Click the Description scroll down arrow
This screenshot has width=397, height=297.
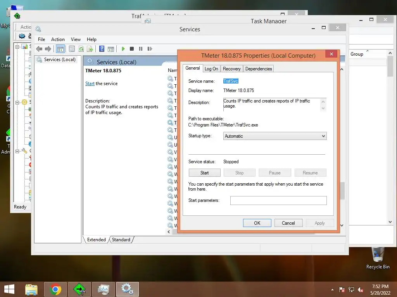(x=323, y=108)
